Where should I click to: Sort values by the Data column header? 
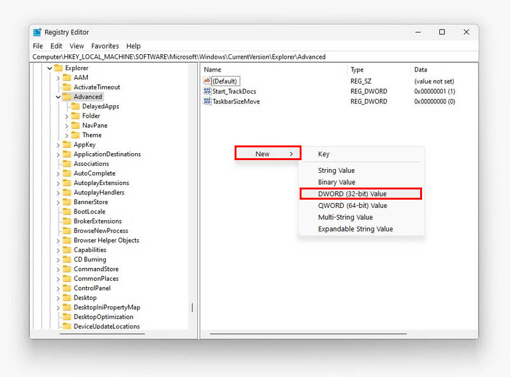444,70
